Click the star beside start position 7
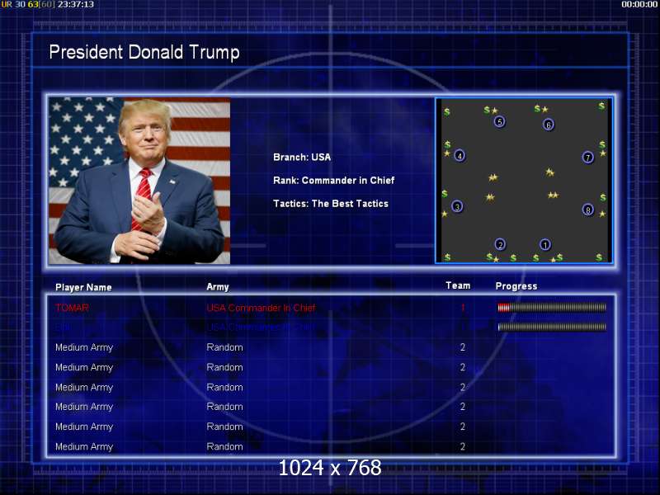This screenshot has width=660, height=495. pos(603,153)
